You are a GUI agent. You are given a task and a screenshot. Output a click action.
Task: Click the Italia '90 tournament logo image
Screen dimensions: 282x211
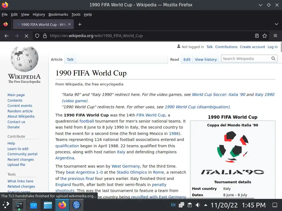(232, 153)
